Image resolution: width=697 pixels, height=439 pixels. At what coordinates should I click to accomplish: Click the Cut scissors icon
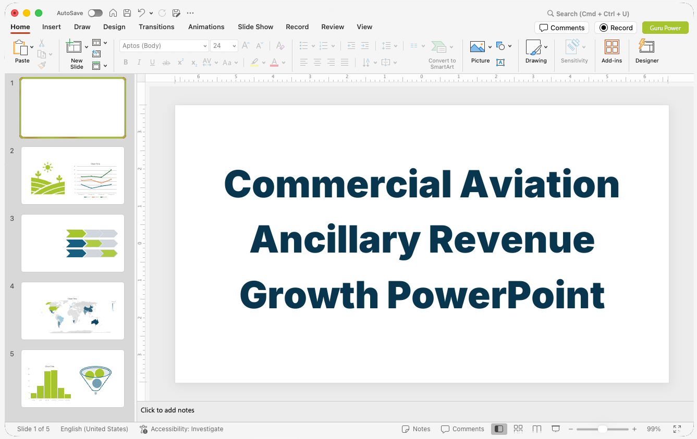[42, 43]
